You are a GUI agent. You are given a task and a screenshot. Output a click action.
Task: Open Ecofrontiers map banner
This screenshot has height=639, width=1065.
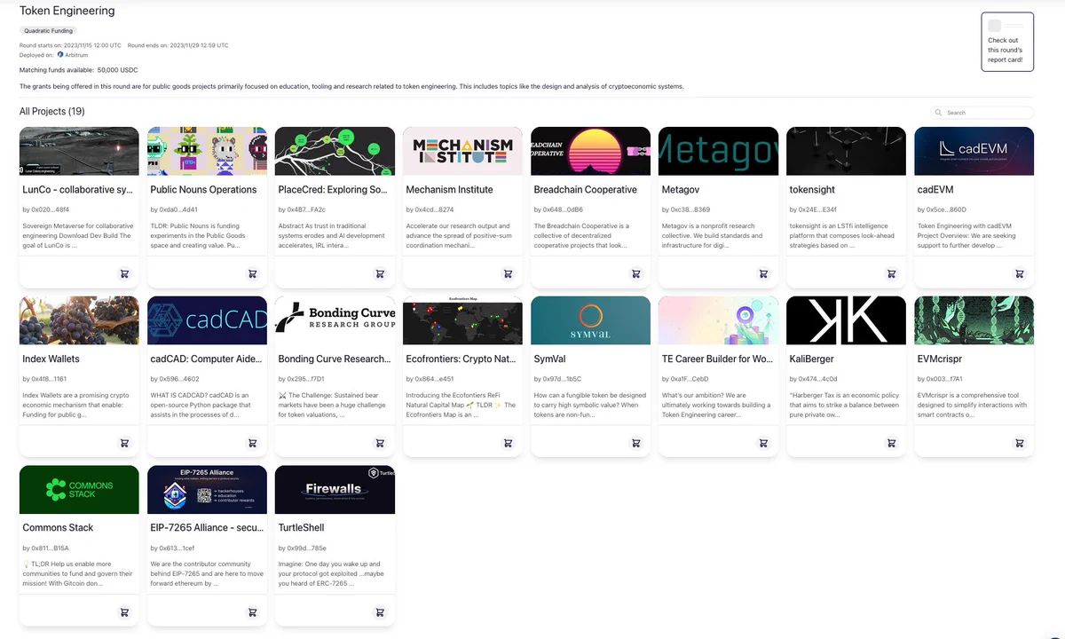462,320
